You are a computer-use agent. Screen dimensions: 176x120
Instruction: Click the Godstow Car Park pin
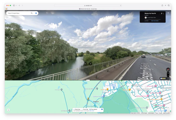pyautogui.click(x=104, y=96)
